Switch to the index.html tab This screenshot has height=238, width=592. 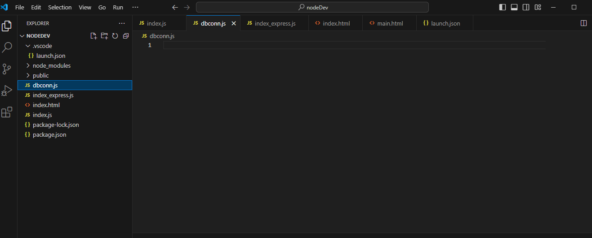336,23
